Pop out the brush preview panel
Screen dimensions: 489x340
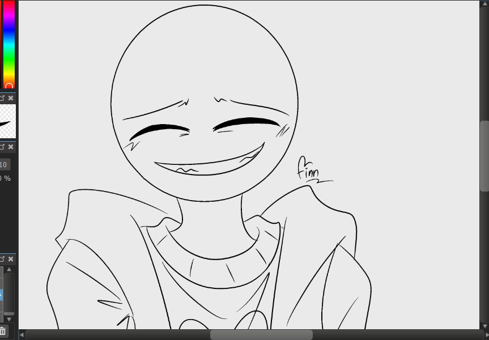pyautogui.click(x=2, y=98)
